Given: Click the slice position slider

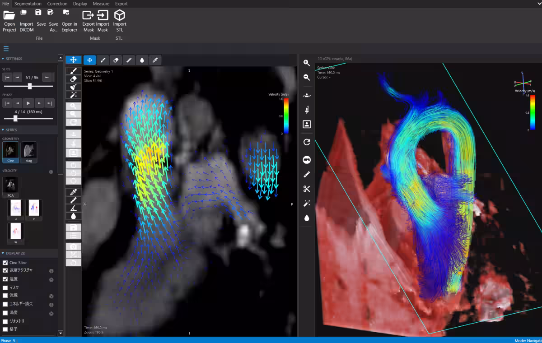Looking at the screenshot, I should click(28, 86).
